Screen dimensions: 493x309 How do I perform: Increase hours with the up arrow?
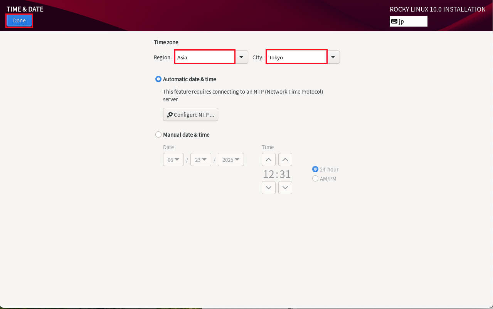pos(269,160)
